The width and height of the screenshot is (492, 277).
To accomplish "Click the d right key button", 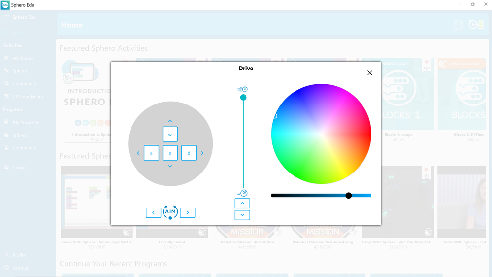I will coord(189,153).
